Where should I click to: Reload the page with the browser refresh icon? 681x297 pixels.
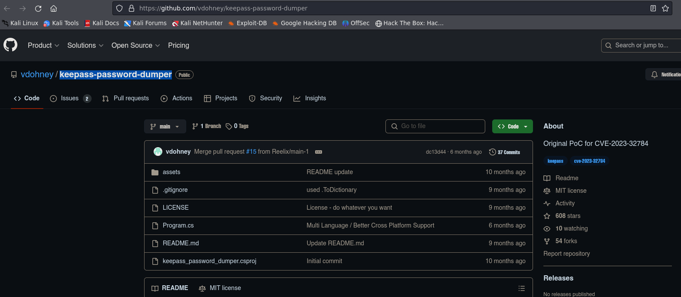click(x=38, y=8)
